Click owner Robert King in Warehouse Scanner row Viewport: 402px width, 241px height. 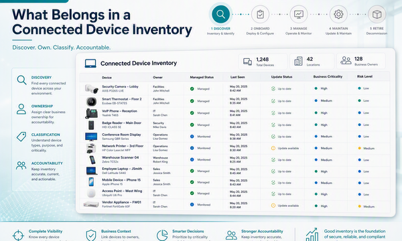(x=160, y=162)
